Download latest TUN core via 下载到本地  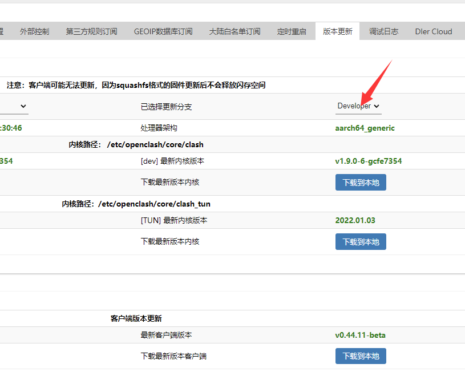tap(361, 242)
